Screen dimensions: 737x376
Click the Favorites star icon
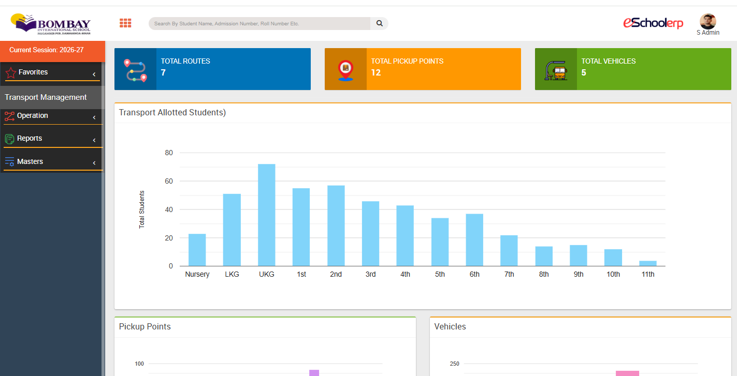click(x=10, y=73)
